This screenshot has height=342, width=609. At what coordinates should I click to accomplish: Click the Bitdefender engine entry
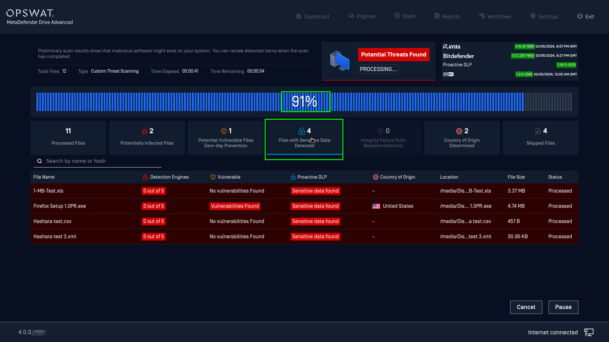pyautogui.click(x=458, y=56)
